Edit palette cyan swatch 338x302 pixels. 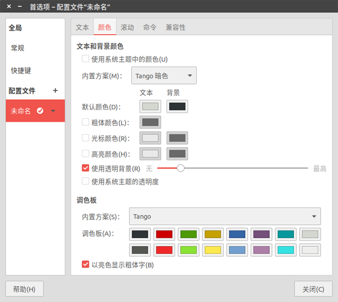pyautogui.click(x=286, y=250)
